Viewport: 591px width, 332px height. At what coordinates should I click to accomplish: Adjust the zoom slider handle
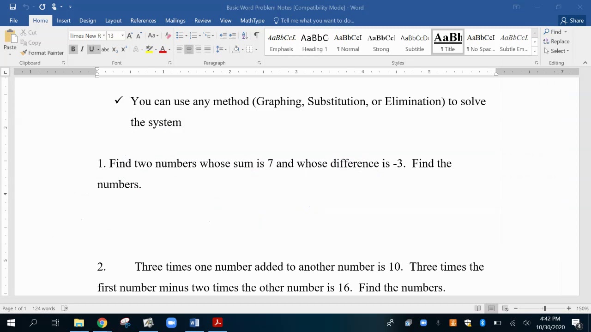coord(544,308)
